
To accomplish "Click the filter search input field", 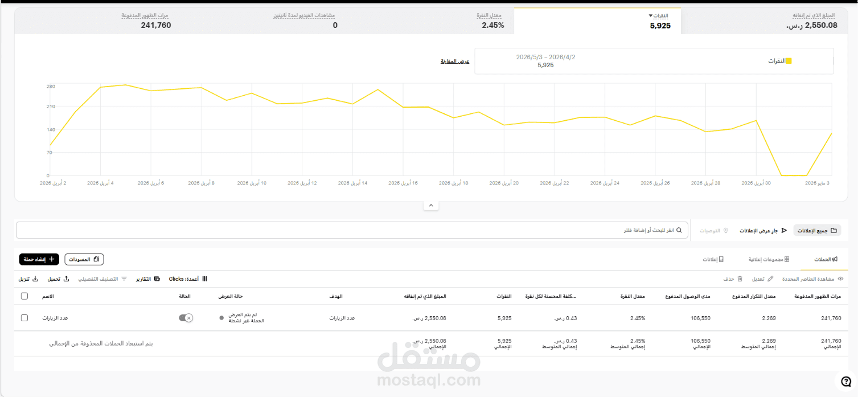I will (352, 230).
